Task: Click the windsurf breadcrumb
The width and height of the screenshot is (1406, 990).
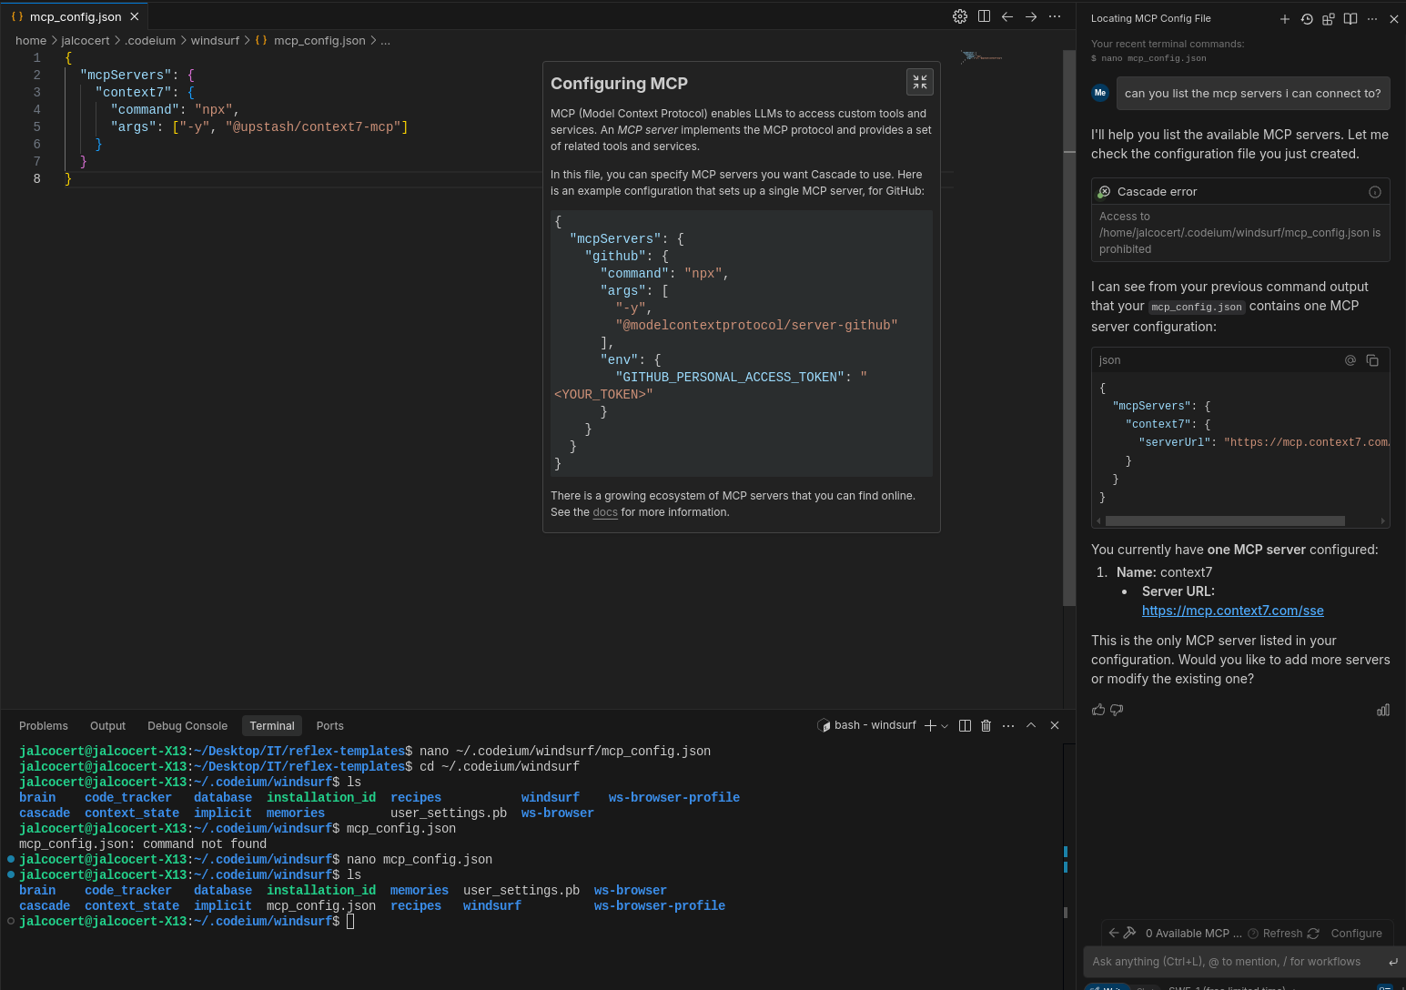Action: [x=215, y=41]
